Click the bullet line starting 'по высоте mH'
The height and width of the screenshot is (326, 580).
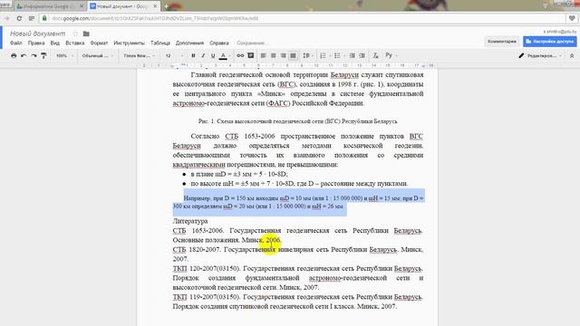300,184
